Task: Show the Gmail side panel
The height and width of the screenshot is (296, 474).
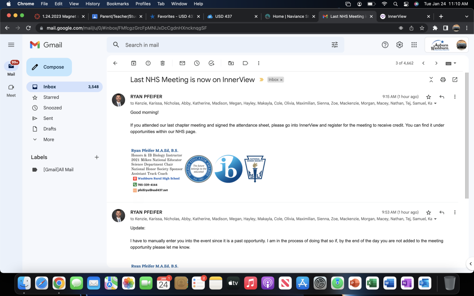Action: (x=470, y=263)
